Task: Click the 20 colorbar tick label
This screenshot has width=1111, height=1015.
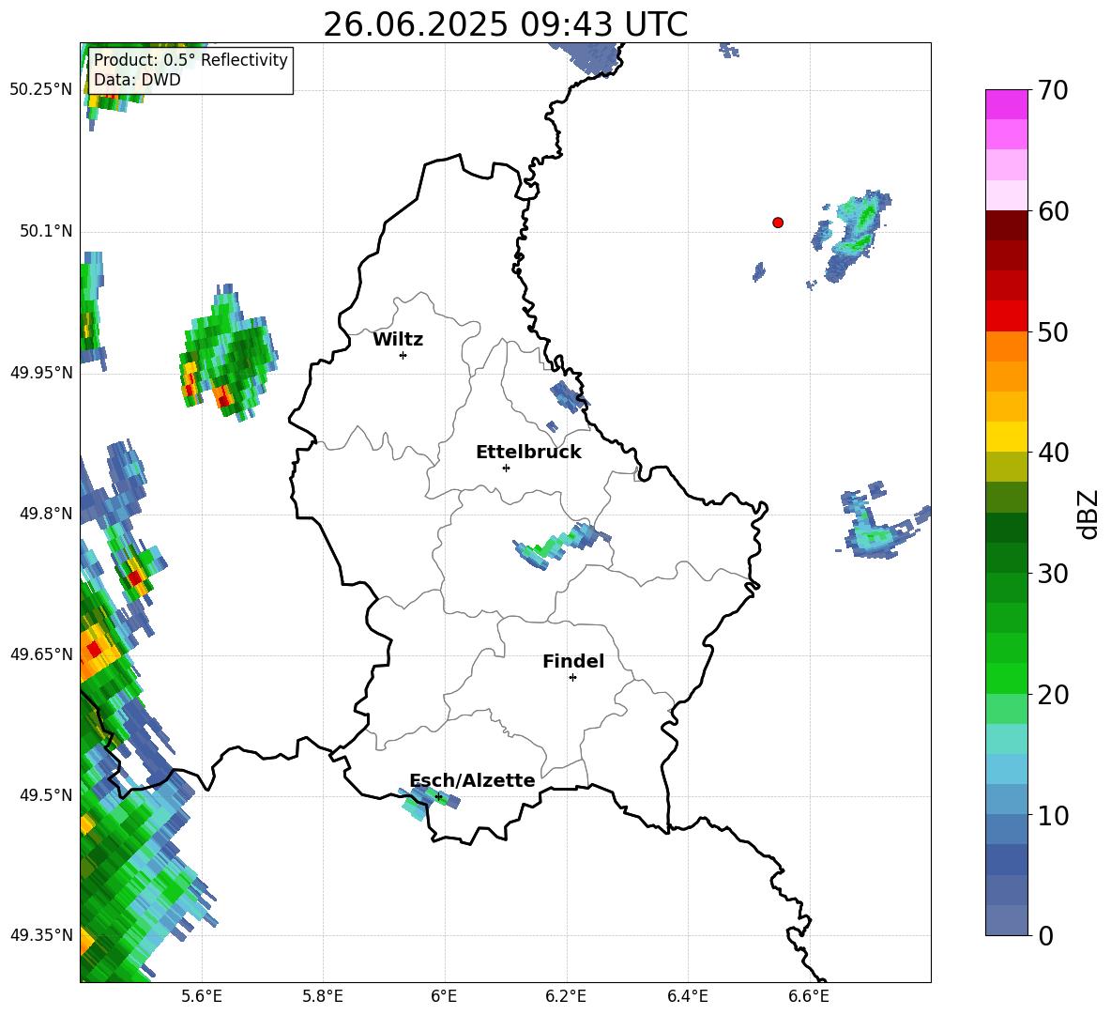Action: click(1052, 695)
